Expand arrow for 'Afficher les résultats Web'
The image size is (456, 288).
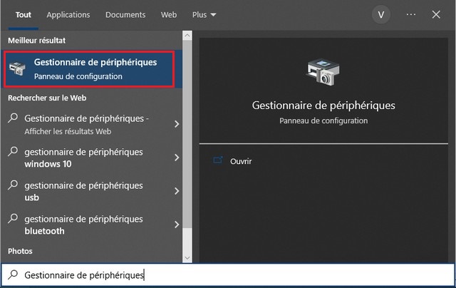(177, 124)
